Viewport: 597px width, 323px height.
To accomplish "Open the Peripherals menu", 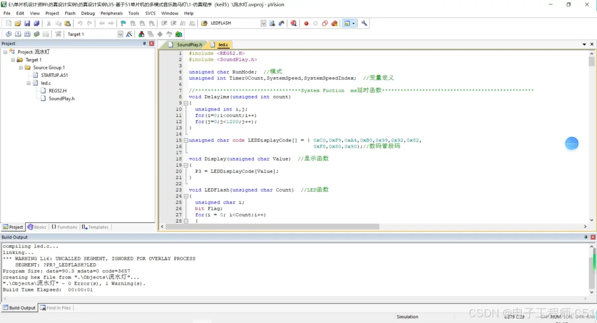I will tap(111, 13).
